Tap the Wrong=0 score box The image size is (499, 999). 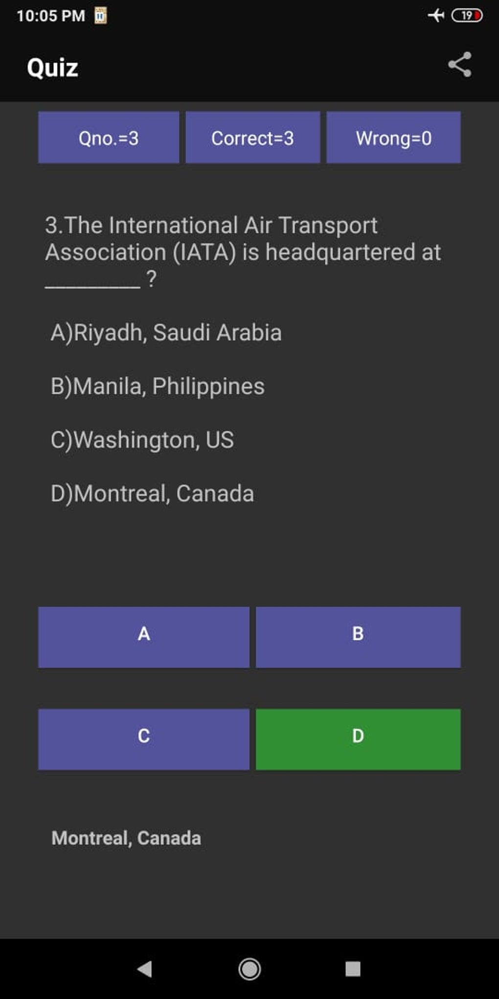coord(393,138)
